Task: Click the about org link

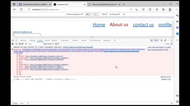Action: pos(18,32)
